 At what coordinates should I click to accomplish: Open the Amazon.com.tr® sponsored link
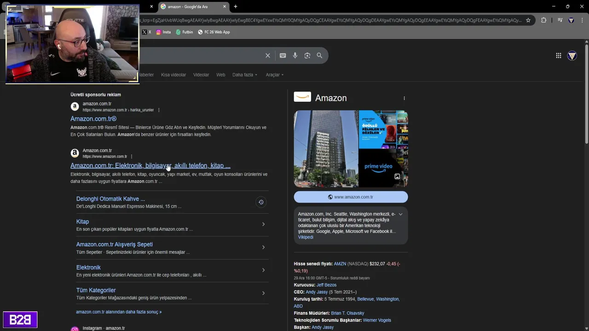tap(93, 119)
